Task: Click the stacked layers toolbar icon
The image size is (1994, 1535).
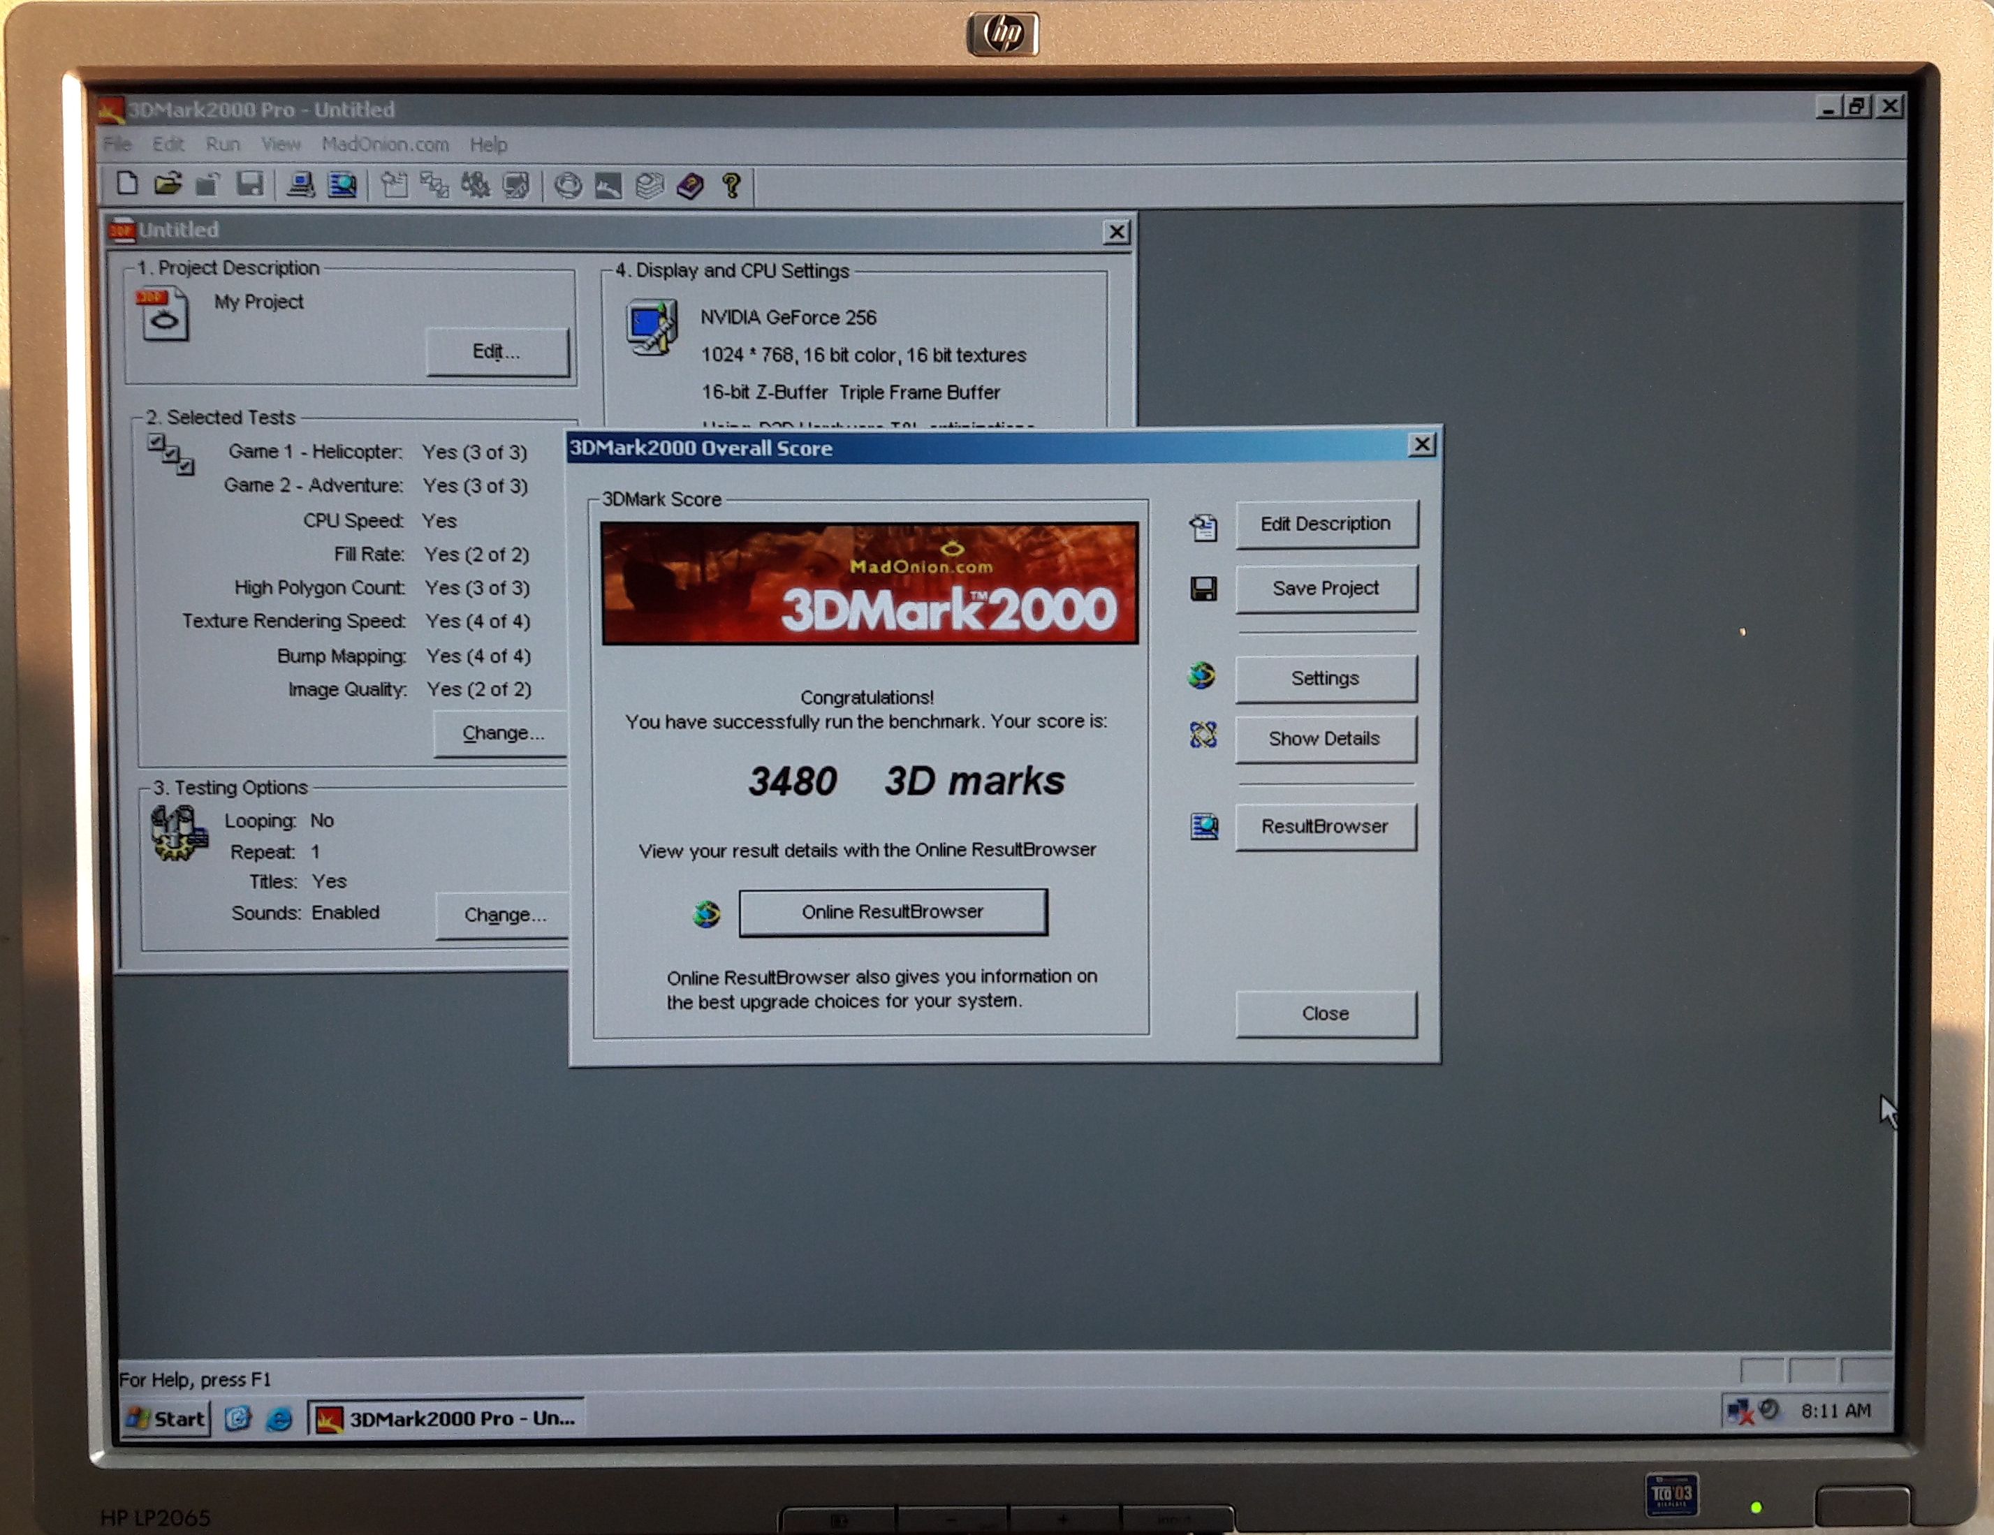Action: point(649,186)
